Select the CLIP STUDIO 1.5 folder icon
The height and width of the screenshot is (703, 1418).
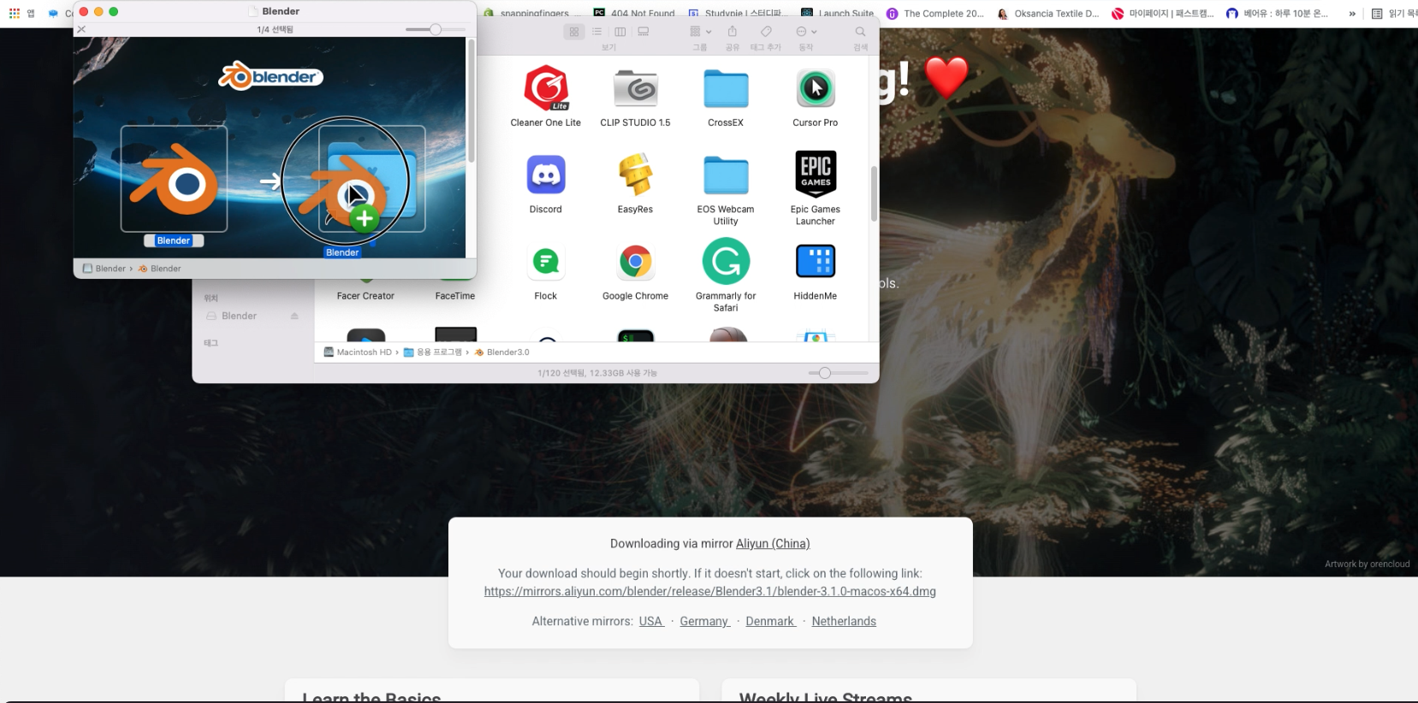pos(635,88)
